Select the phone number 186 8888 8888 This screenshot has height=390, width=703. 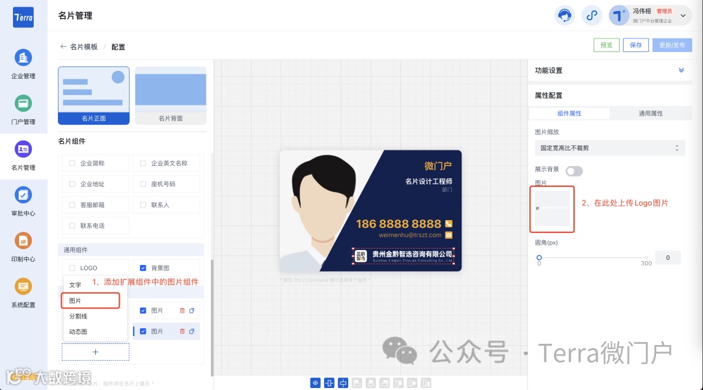[398, 224]
